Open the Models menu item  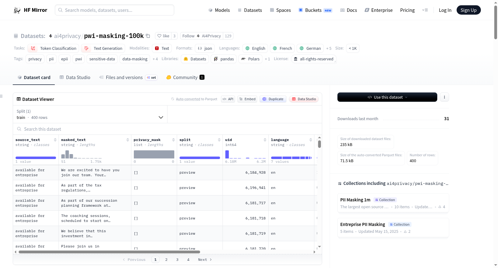[219, 10]
